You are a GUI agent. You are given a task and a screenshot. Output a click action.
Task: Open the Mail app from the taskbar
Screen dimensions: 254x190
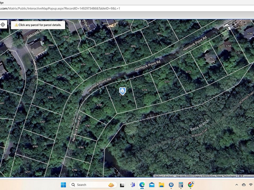(152, 185)
